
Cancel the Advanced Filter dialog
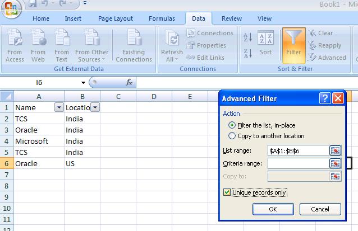(x=320, y=209)
